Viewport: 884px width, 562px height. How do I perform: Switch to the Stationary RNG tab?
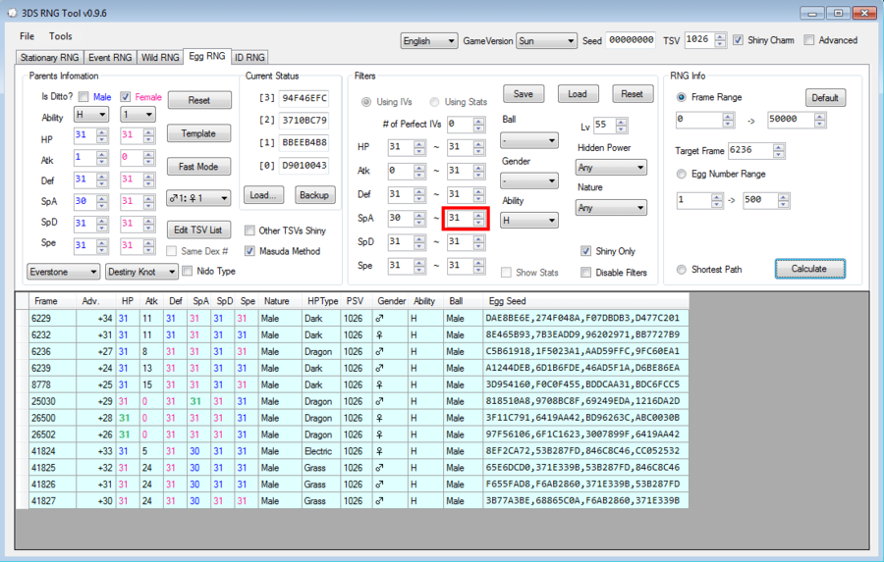click(x=50, y=58)
